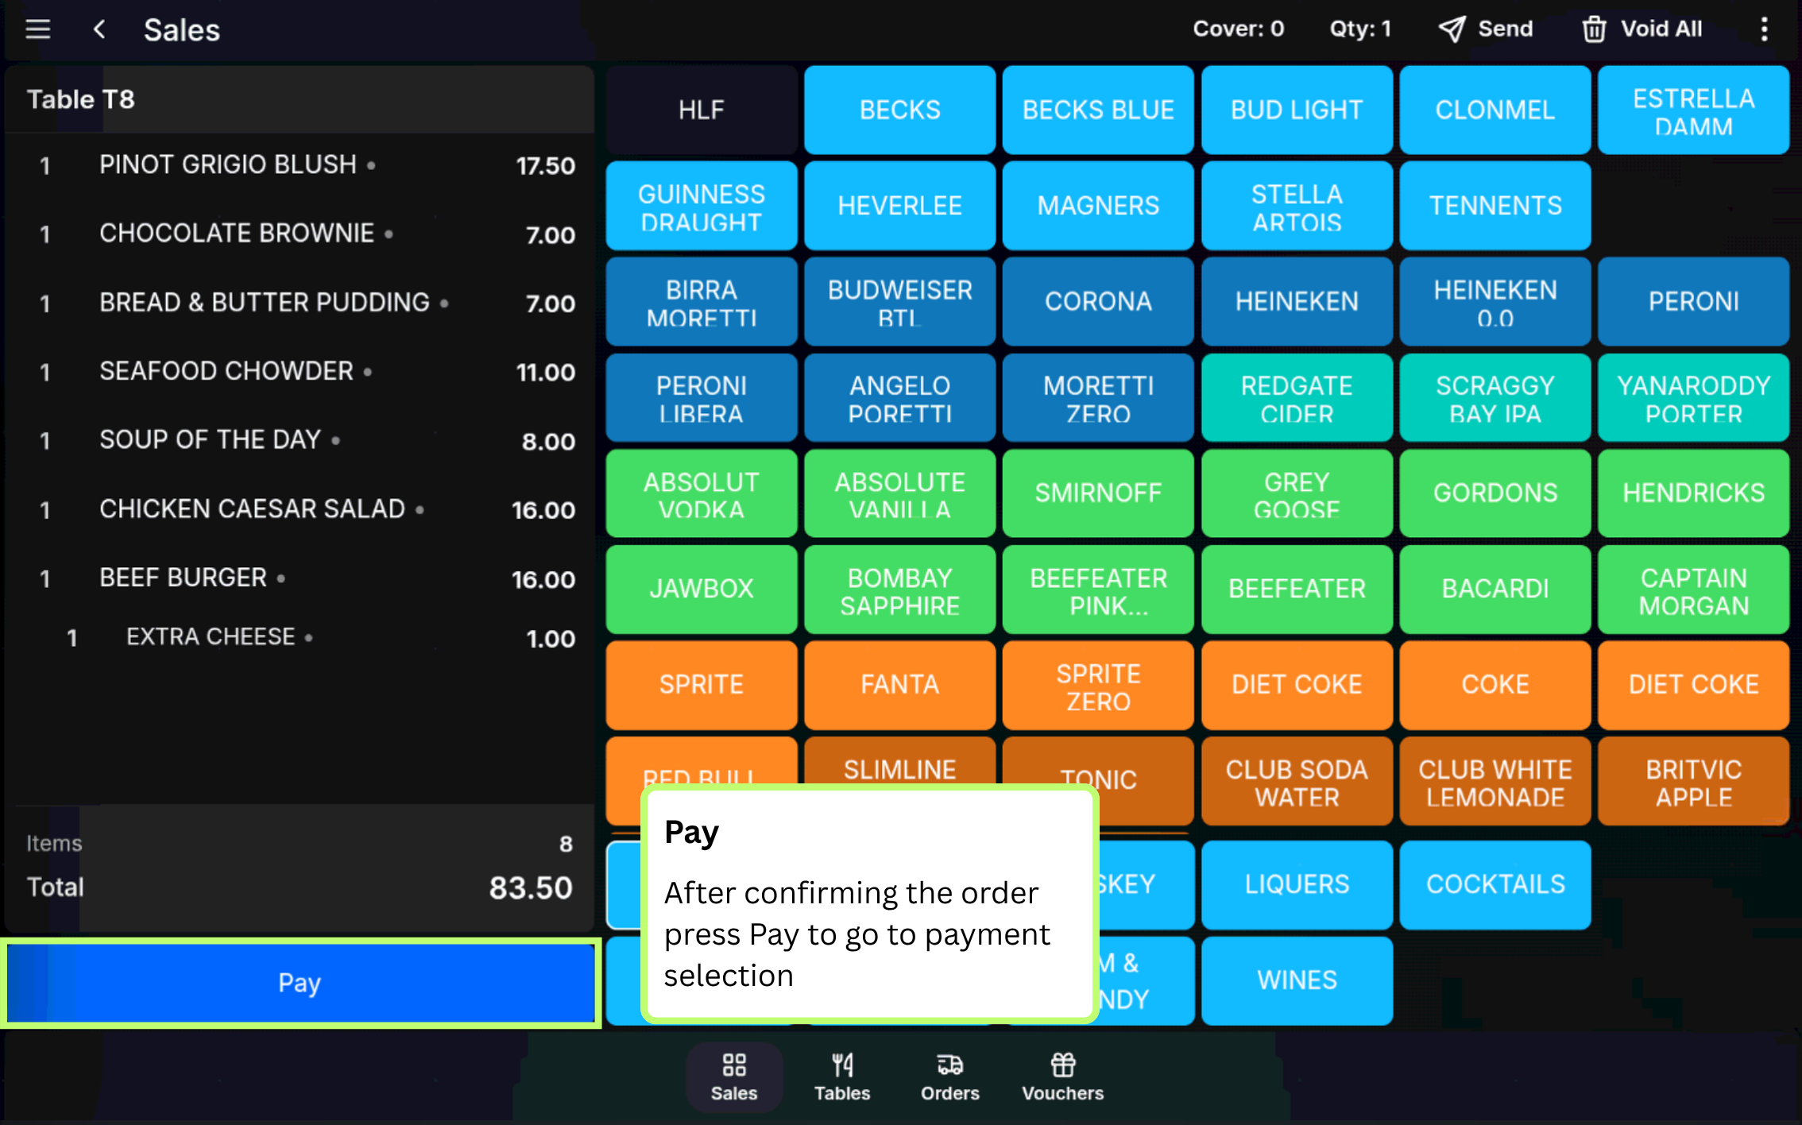Select STELLA ARTOIS

tap(1297, 206)
